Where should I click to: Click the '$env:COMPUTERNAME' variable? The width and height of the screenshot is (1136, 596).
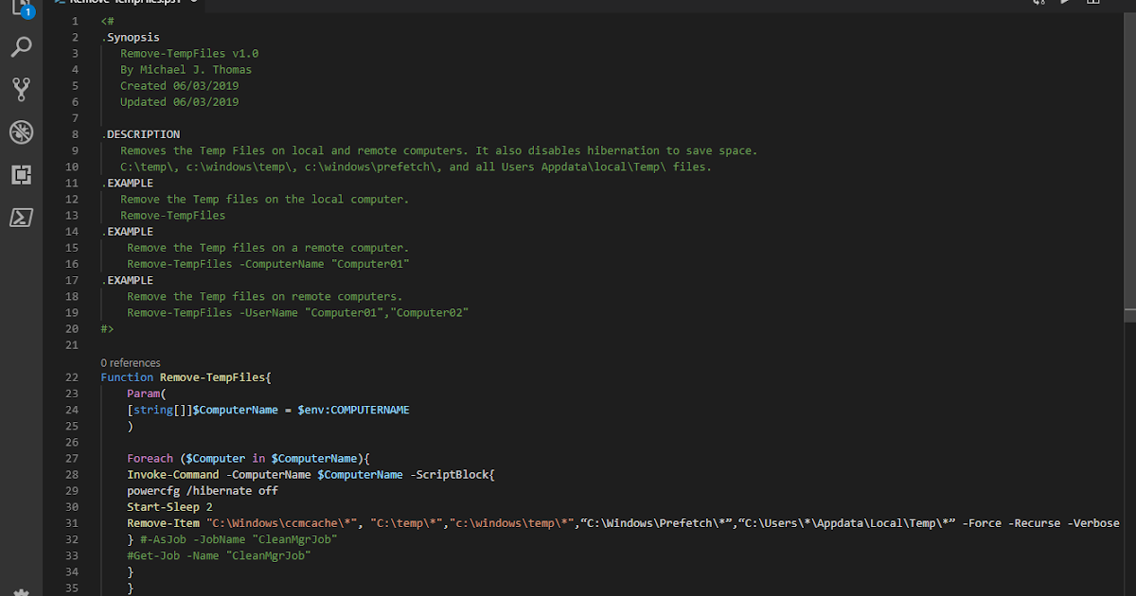(x=353, y=410)
